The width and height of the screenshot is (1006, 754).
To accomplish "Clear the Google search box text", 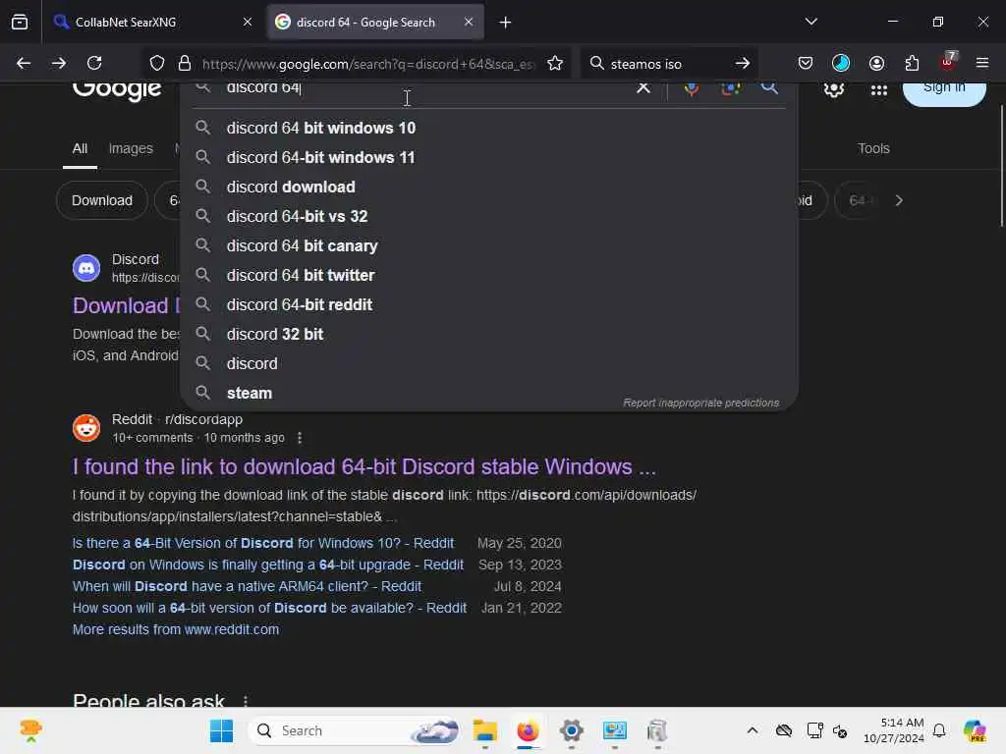I will tap(643, 87).
